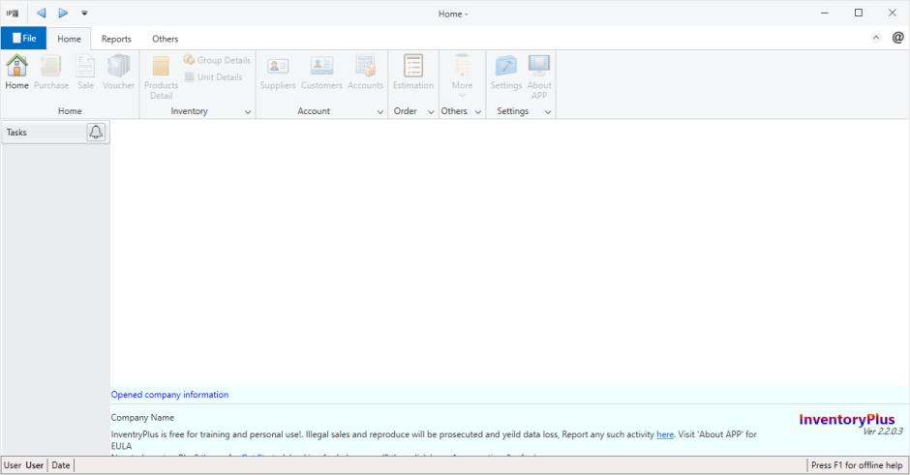Collapse the ribbon with the chevron
The image size is (910, 475).
(x=876, y=38)
